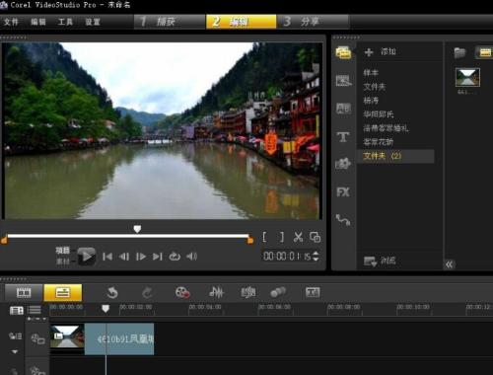This screenshot has width=493, height=375.
Task: Open the FX filter library
Action: (x=343, y=191)
